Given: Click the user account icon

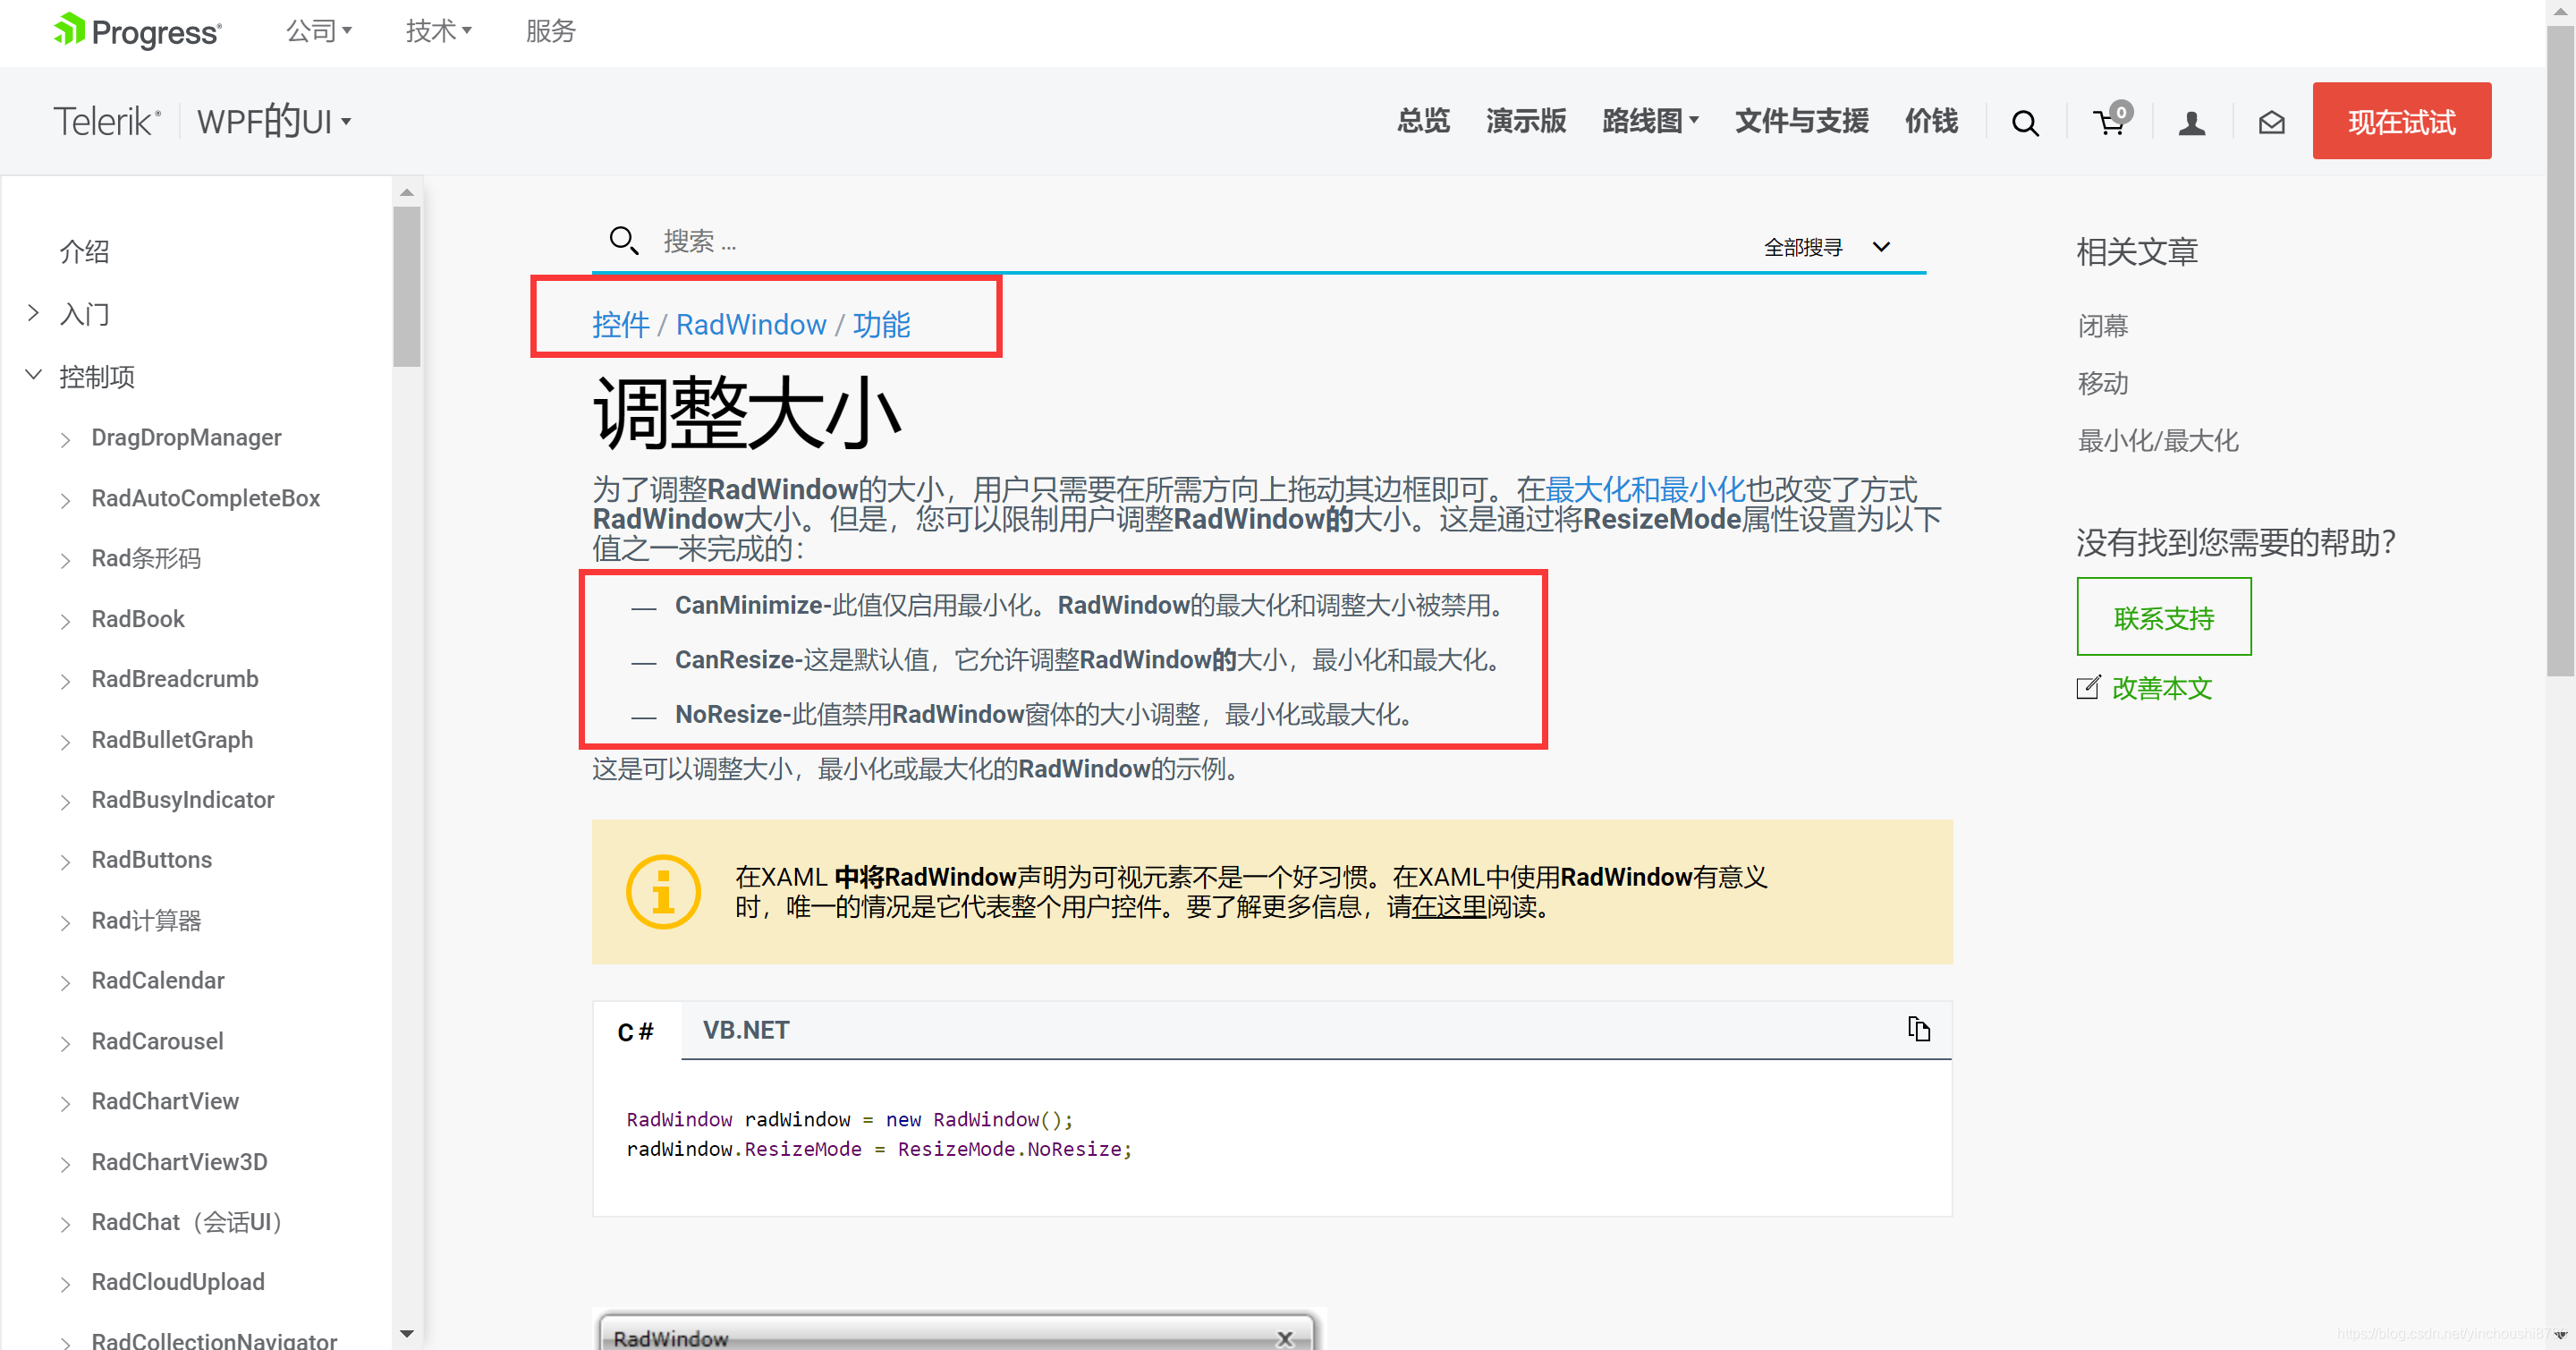Looking at the screenshot, I should [x=2192, y=123].
